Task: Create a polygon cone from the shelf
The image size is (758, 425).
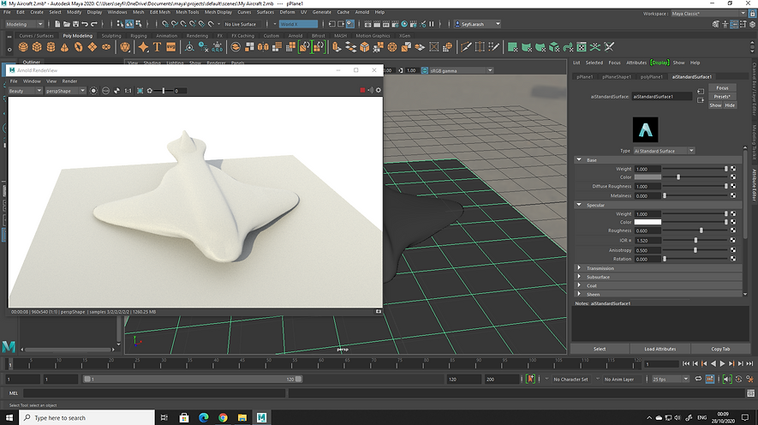Action: coord(64,47)
